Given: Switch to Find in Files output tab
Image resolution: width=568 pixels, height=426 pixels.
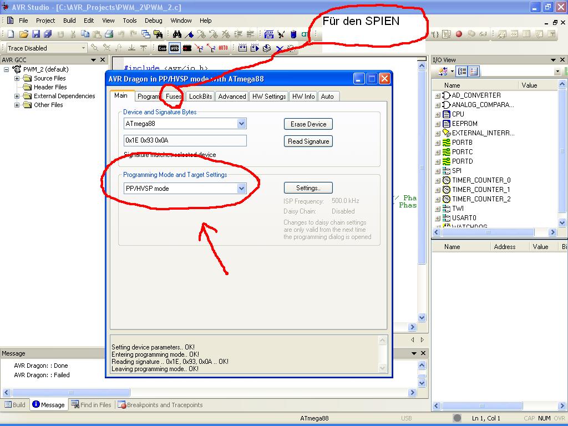Looking at the screenshot, I should [92, 404].
